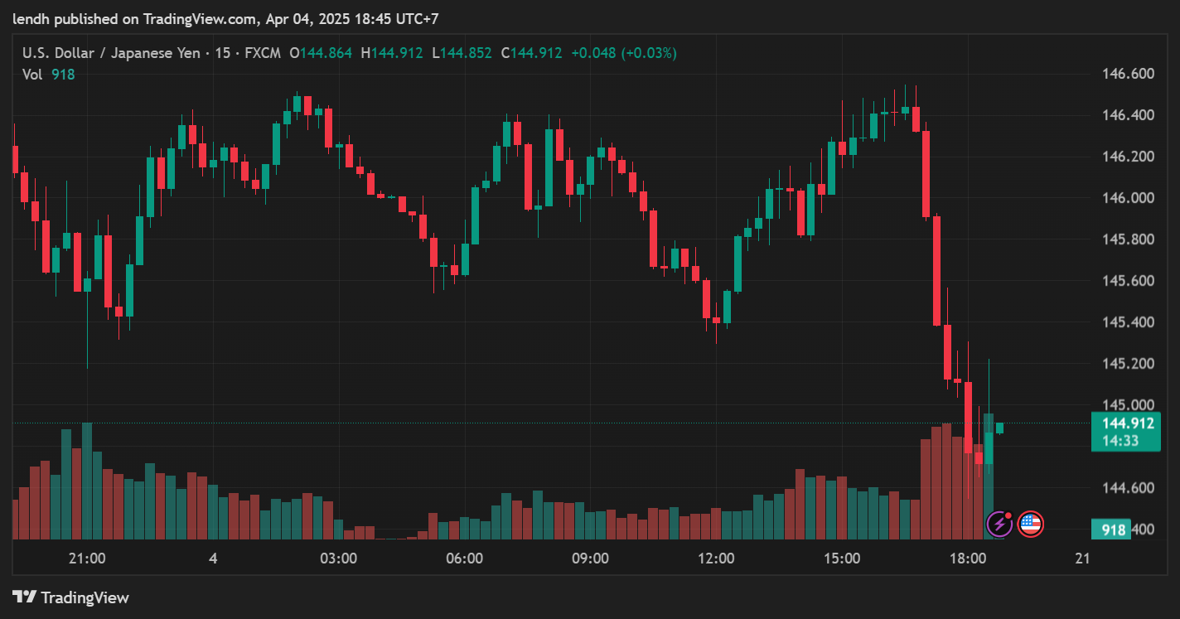Click the 145.400 price axis label
Viewport: 1180px width, 619px height.
tap(1128, 322)
